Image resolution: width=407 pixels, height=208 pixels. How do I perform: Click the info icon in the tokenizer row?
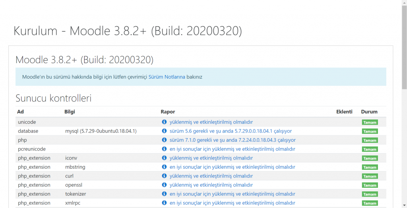pos(164,194)
